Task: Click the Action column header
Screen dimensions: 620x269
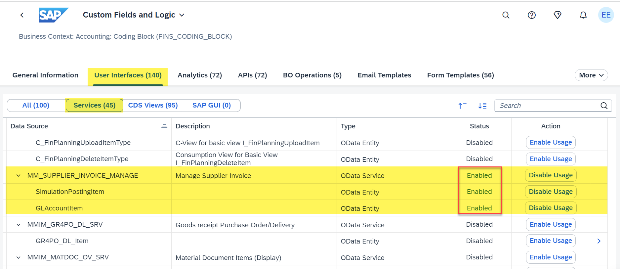Action: (x=551, y=126)
